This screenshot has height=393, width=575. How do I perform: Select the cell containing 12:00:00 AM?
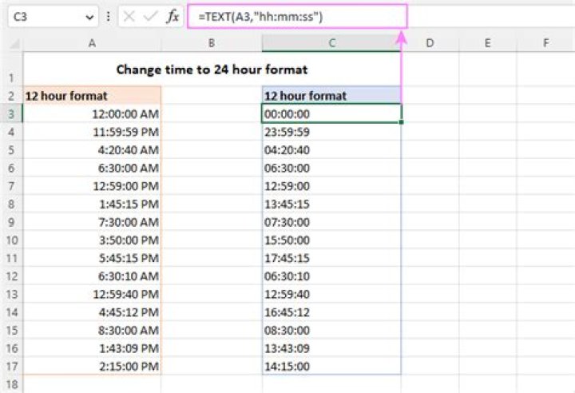tap(92, 114)
